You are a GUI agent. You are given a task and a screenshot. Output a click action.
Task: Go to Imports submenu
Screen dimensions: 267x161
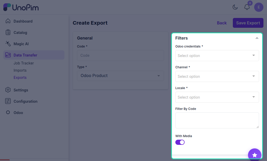[20, 70]
